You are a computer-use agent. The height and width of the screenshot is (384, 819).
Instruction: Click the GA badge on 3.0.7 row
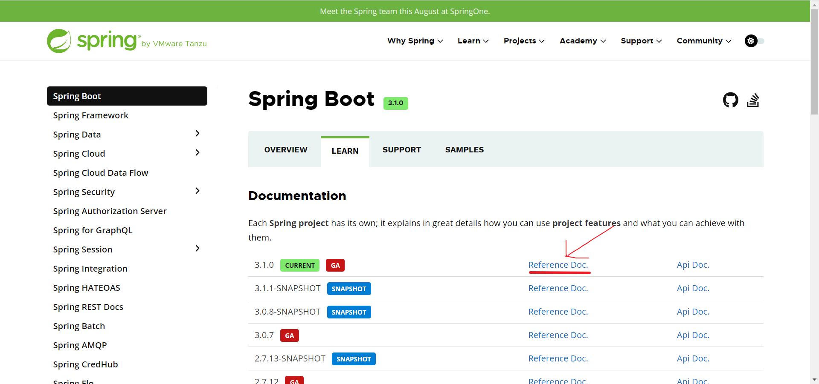pyautogui.click(x=290, y=335)
